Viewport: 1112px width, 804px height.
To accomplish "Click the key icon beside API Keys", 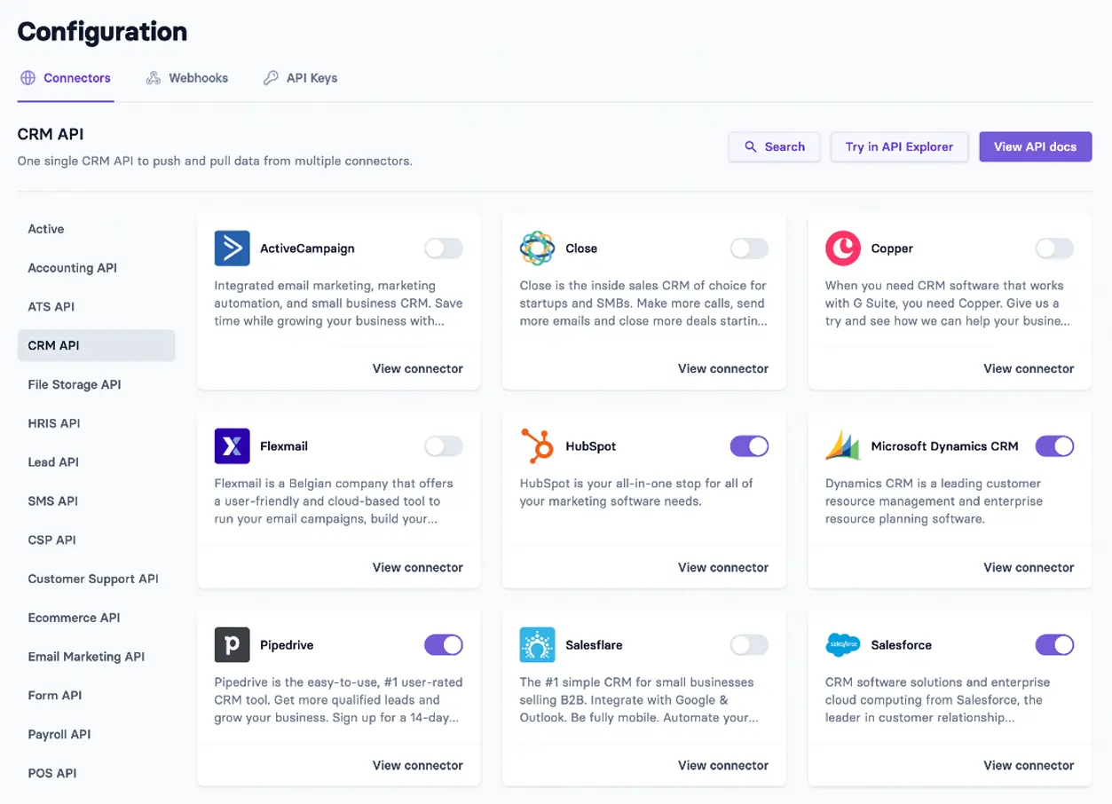I will (x=271, y=78).
